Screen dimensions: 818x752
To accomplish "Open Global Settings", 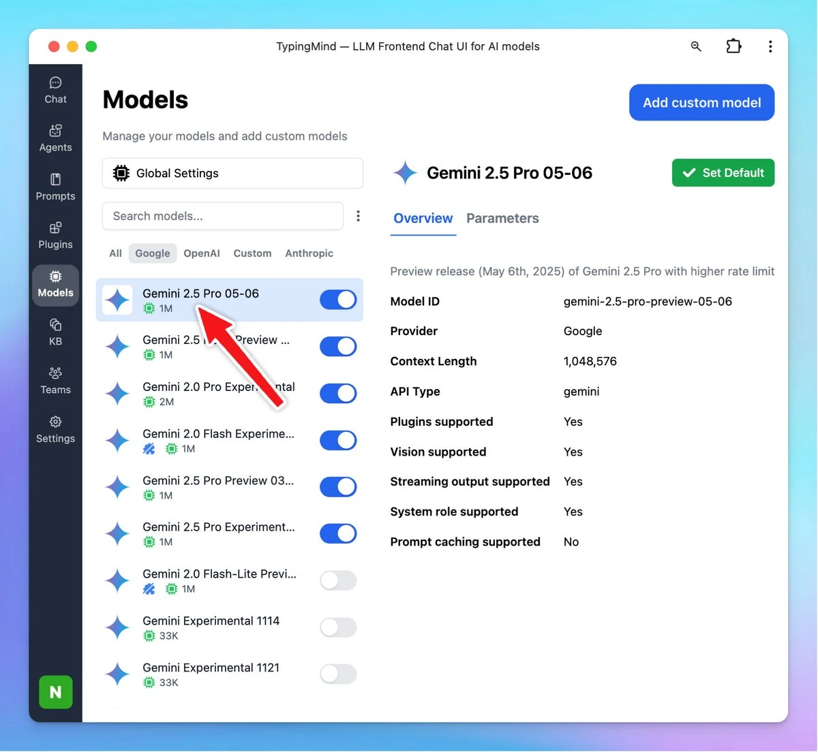I will coord(232,173).
